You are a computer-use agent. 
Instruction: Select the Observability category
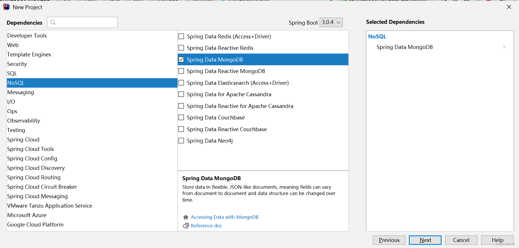[92, 121]
